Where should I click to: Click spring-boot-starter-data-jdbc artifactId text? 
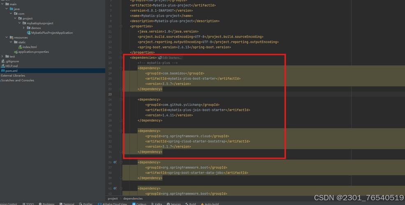[196, 173]
